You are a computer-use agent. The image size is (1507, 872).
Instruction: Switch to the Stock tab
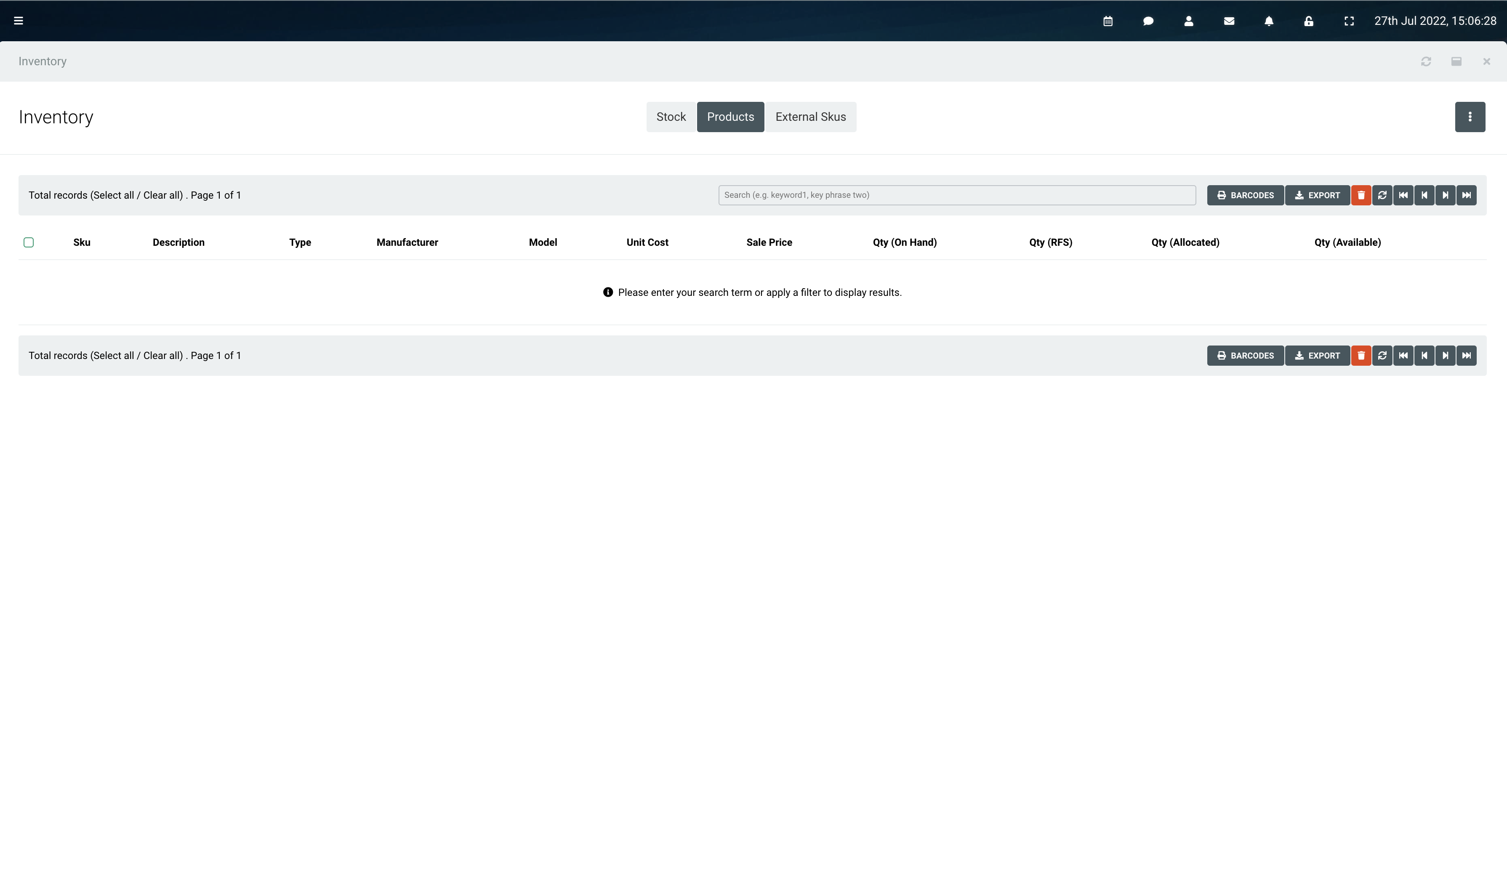coord(671,117)
